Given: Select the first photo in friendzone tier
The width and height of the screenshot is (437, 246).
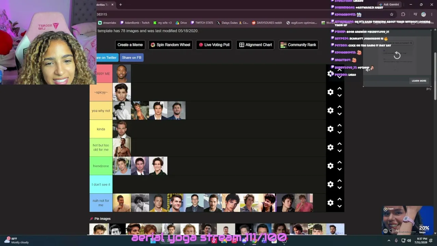Looking at the screenshot, I should [122, 166].
